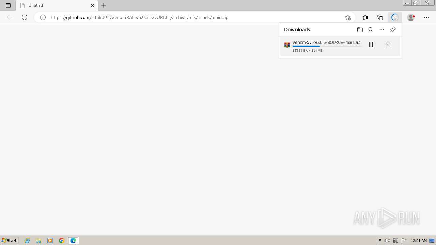Show hidden tray icons arrow
436x245 pixels.
pyautogui.click(x=380, y=241)
